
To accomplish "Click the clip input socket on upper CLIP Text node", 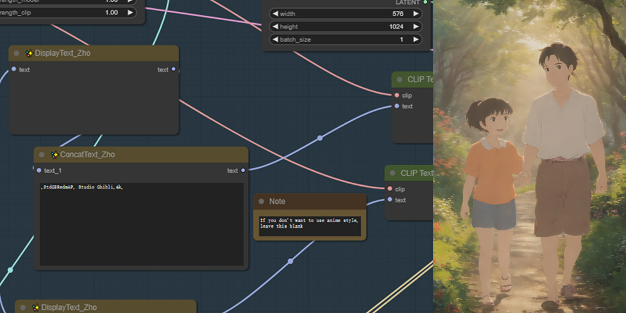I will point(396,95).
